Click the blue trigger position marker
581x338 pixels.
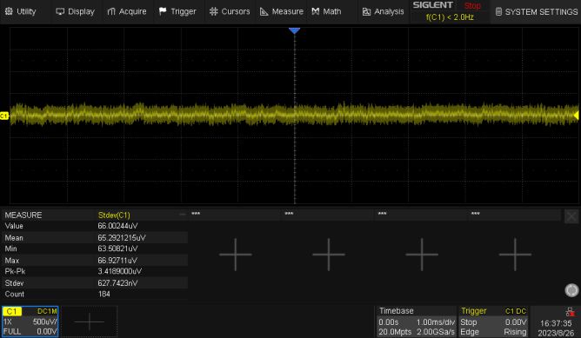pyautogui.click(x=294, y=30)
